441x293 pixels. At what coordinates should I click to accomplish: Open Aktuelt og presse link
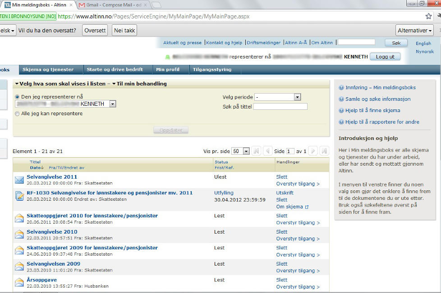pos(183,43)
